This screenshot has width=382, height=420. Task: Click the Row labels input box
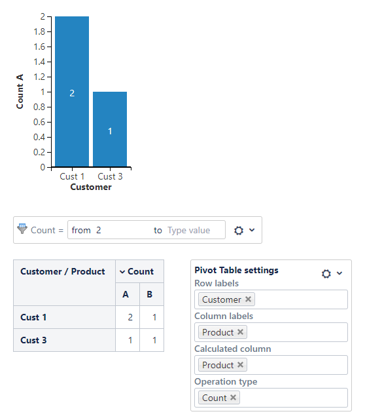click(x=271, y=299)
